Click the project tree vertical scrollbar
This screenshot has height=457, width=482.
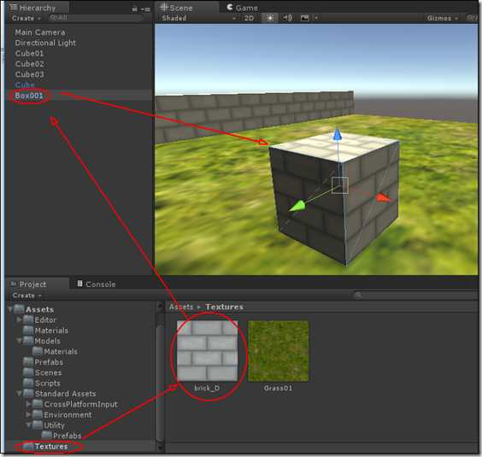coord(160,383)
